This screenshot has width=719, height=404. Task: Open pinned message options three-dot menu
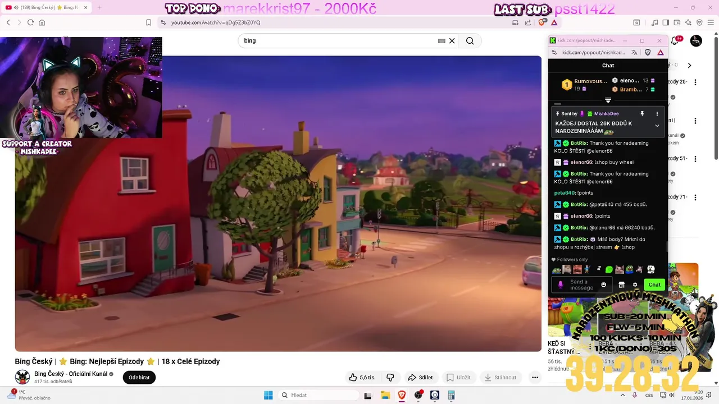657,113
